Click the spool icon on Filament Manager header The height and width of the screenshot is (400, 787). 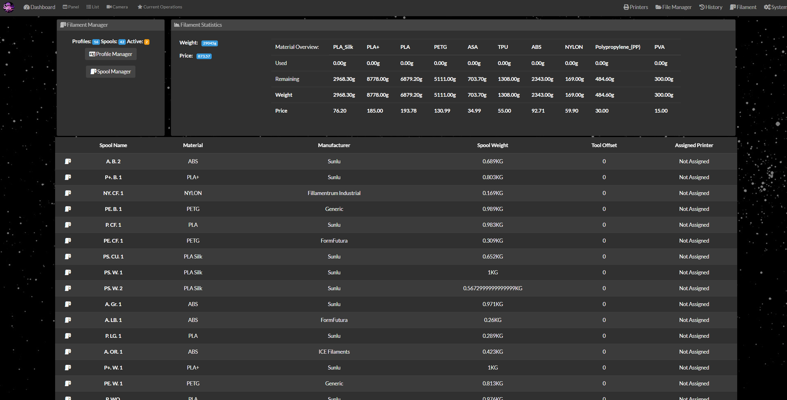point(63,25)
